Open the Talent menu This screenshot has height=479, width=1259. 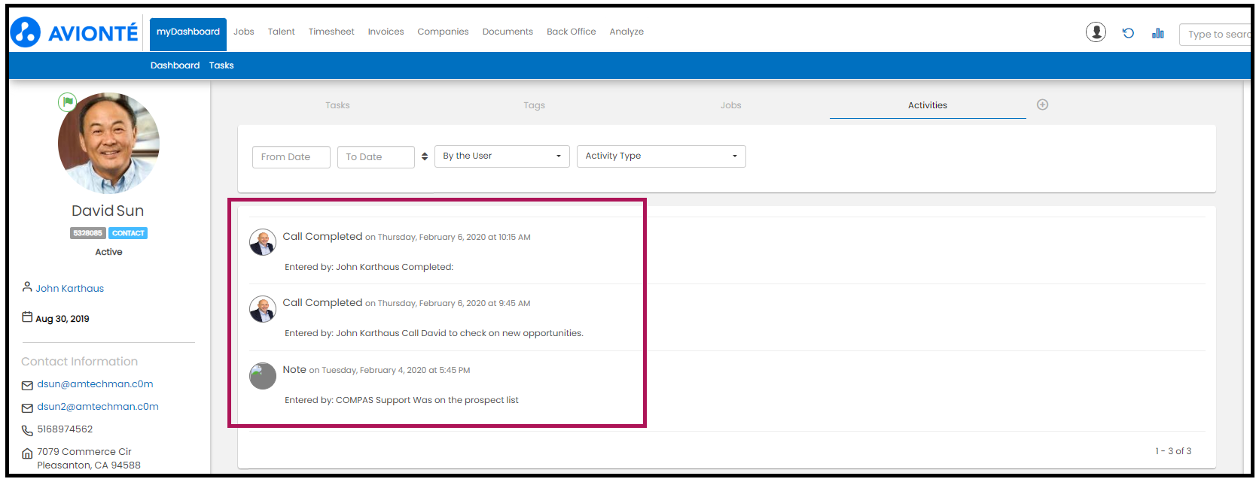(x=281, y=32)
